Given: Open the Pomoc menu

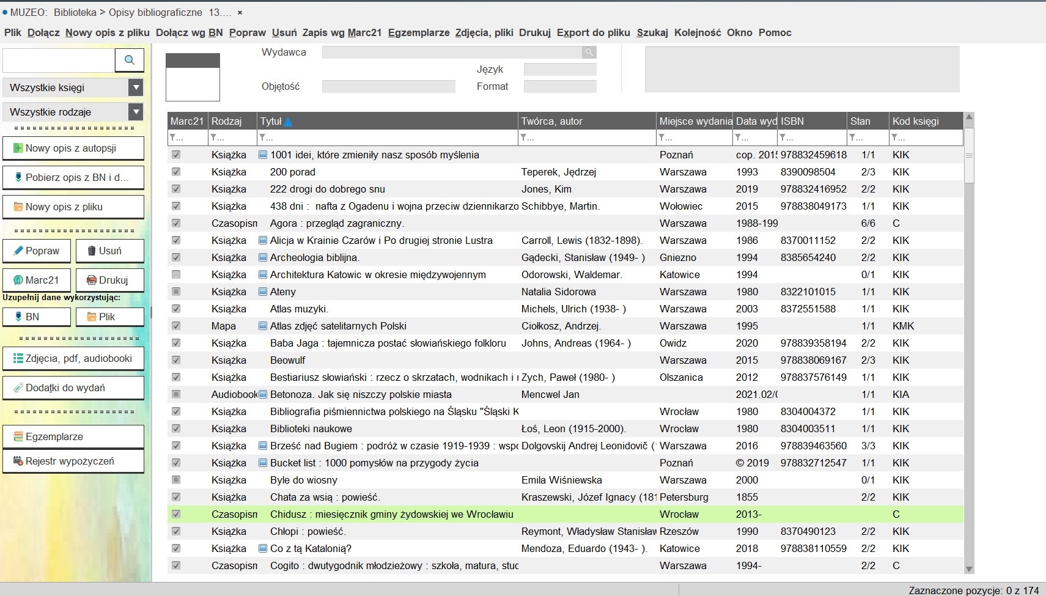Looking at the screenshot, I should click(x=775, y=33).
